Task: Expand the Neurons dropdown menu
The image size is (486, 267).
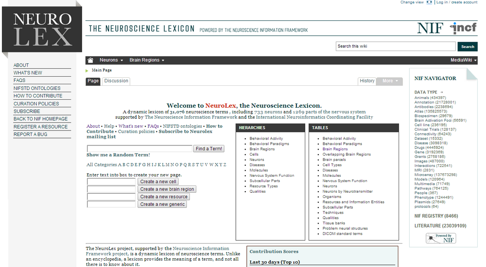Action: tap(111, 60)
